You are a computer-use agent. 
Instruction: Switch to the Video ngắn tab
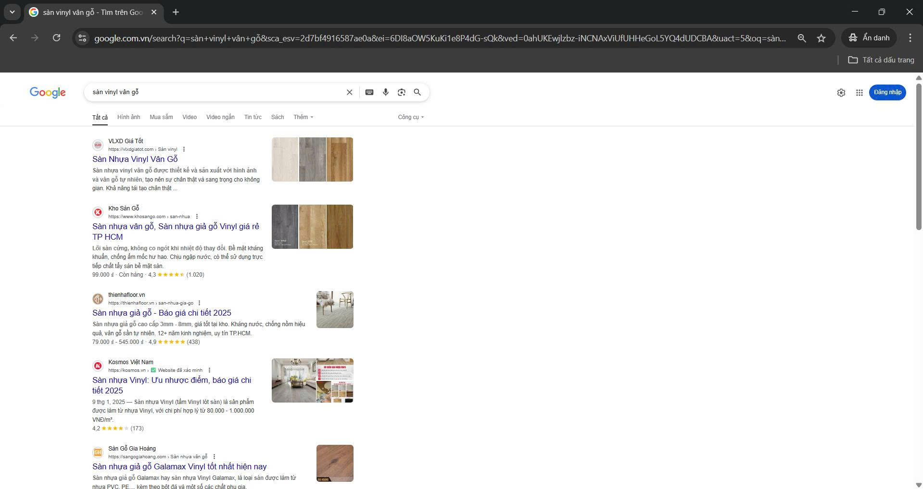point(220,117)
